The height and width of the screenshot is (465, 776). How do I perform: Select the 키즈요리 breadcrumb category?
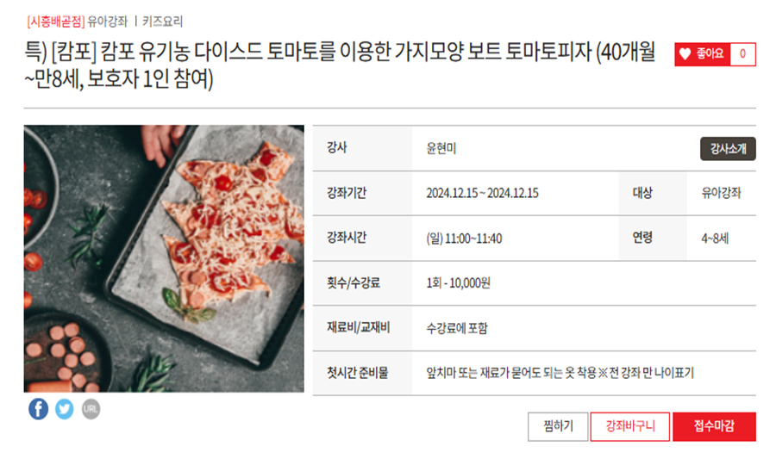163,22
